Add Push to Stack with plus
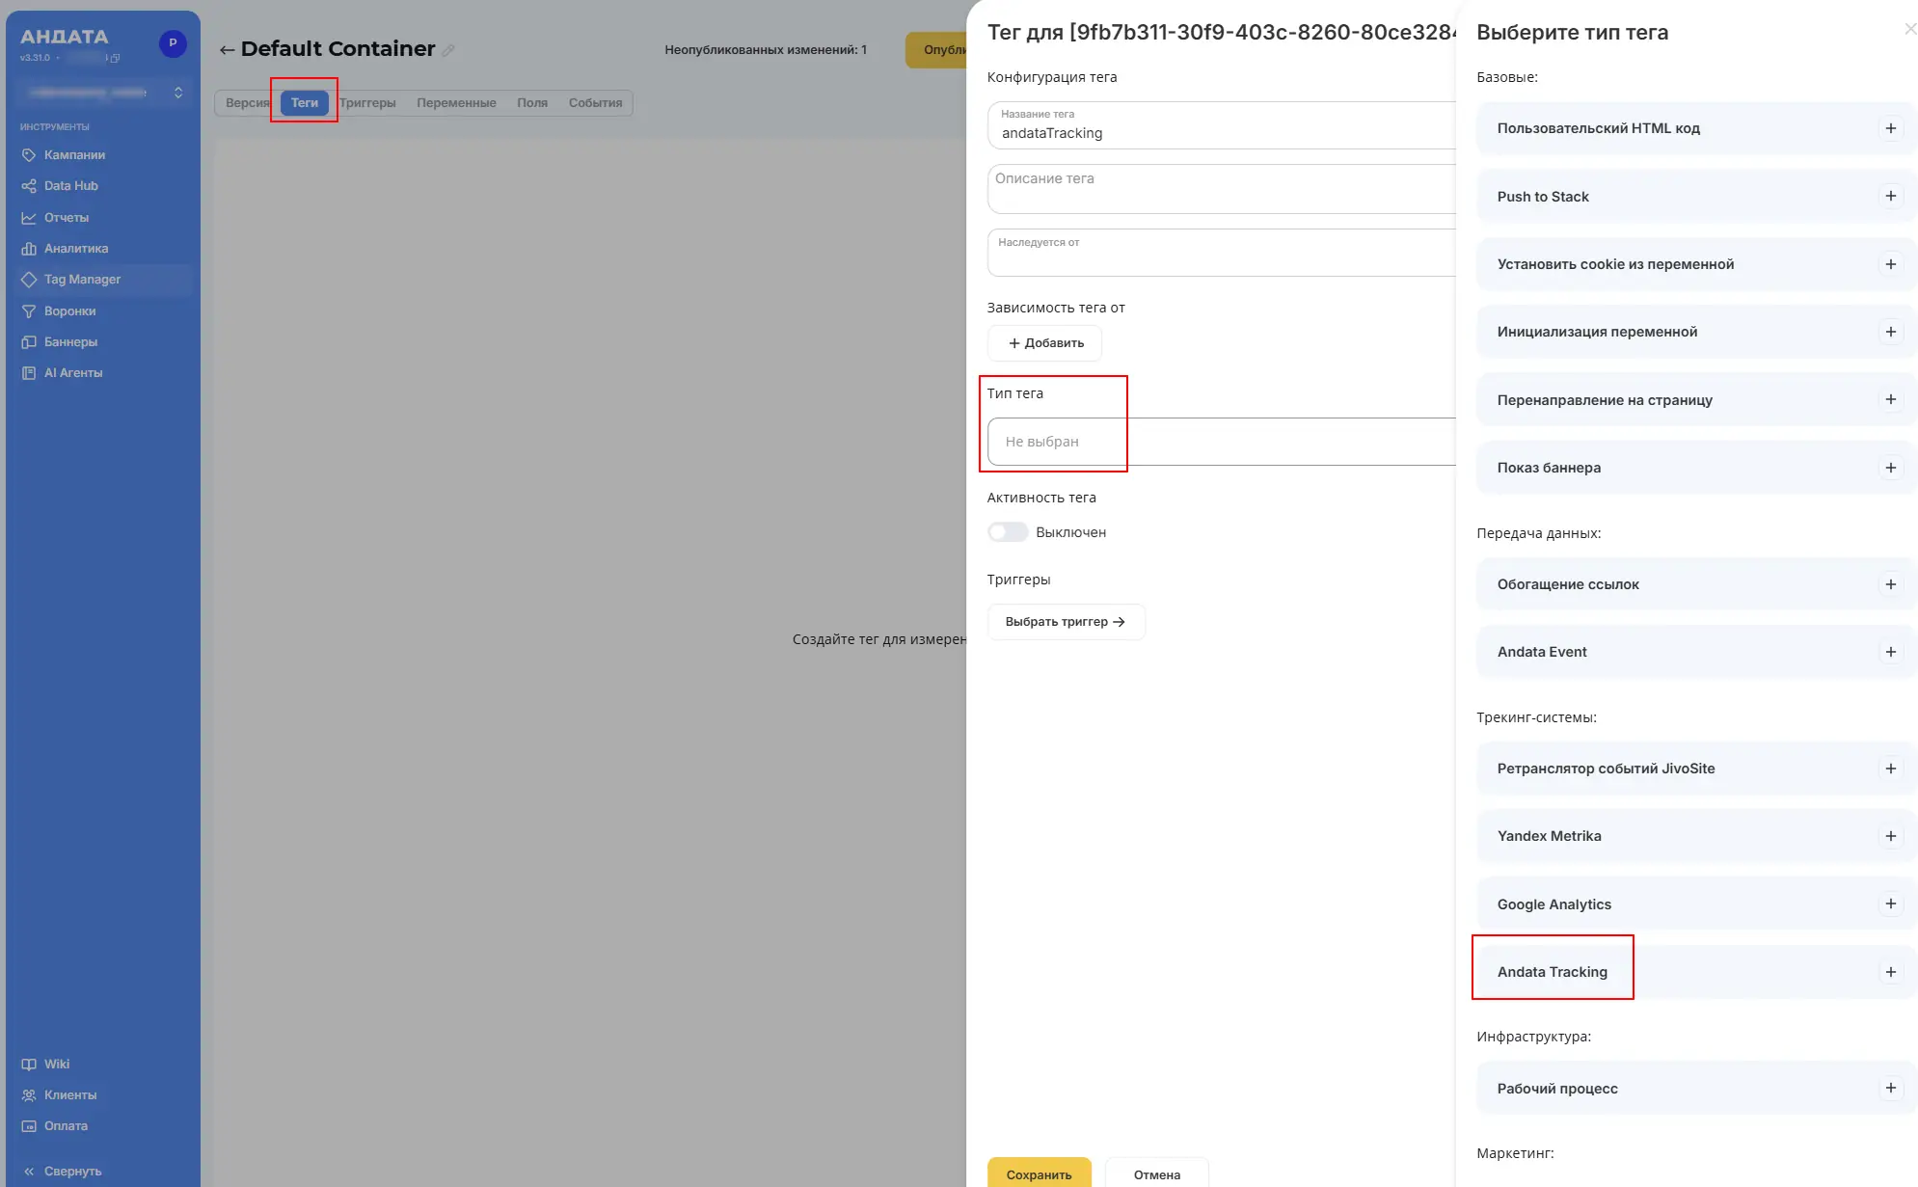 click(1890, 197)
